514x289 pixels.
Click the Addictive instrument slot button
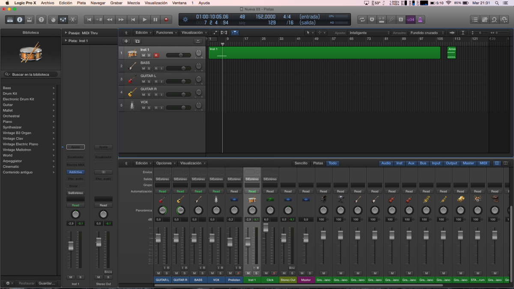[x=75, y=172]
